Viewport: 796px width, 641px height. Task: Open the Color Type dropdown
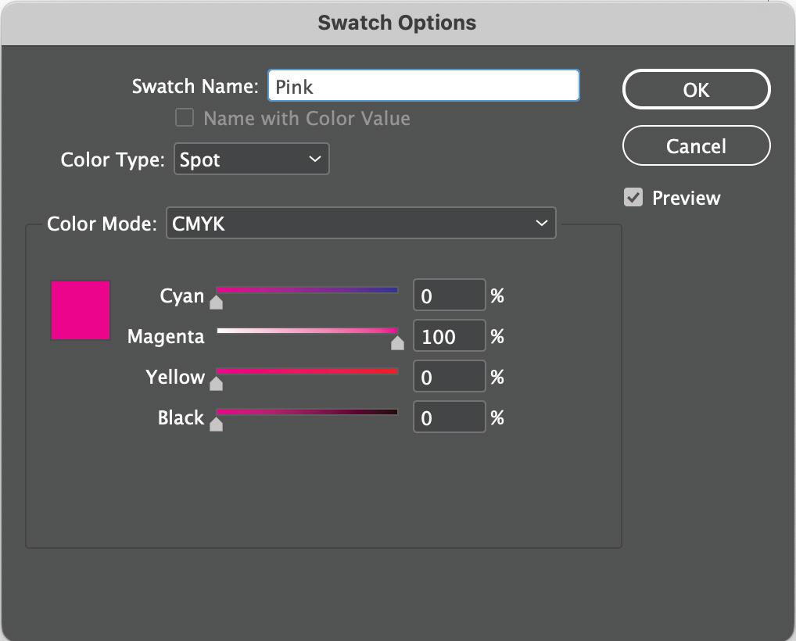tap(251, 159)
